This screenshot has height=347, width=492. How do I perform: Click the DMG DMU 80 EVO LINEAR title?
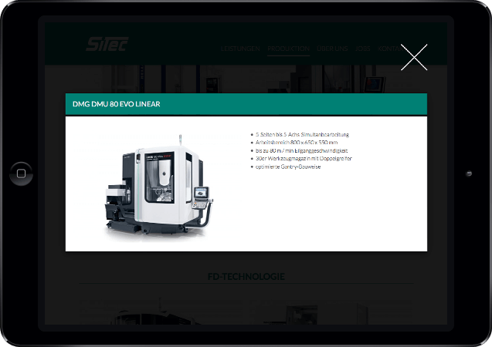click(x=117, y=104)
